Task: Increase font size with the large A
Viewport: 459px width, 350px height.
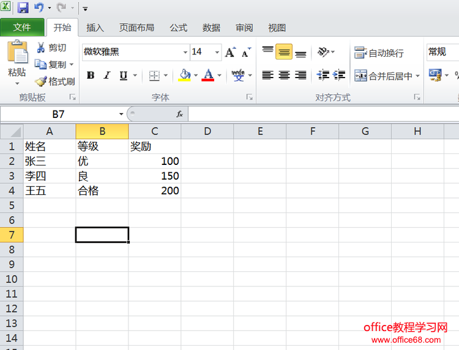Action: [230, 53]
